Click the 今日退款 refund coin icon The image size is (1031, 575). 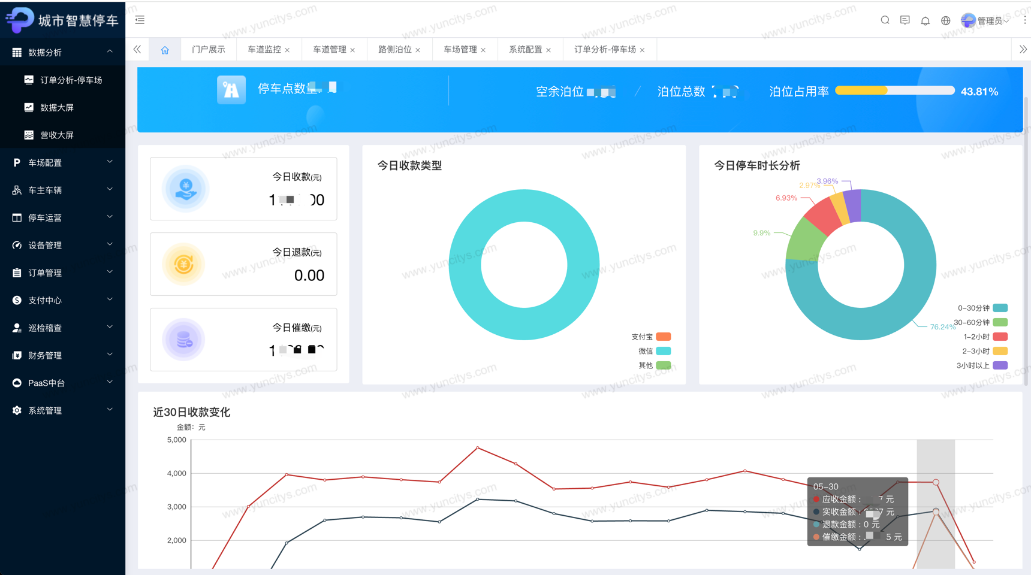click(x=184, y=264)
